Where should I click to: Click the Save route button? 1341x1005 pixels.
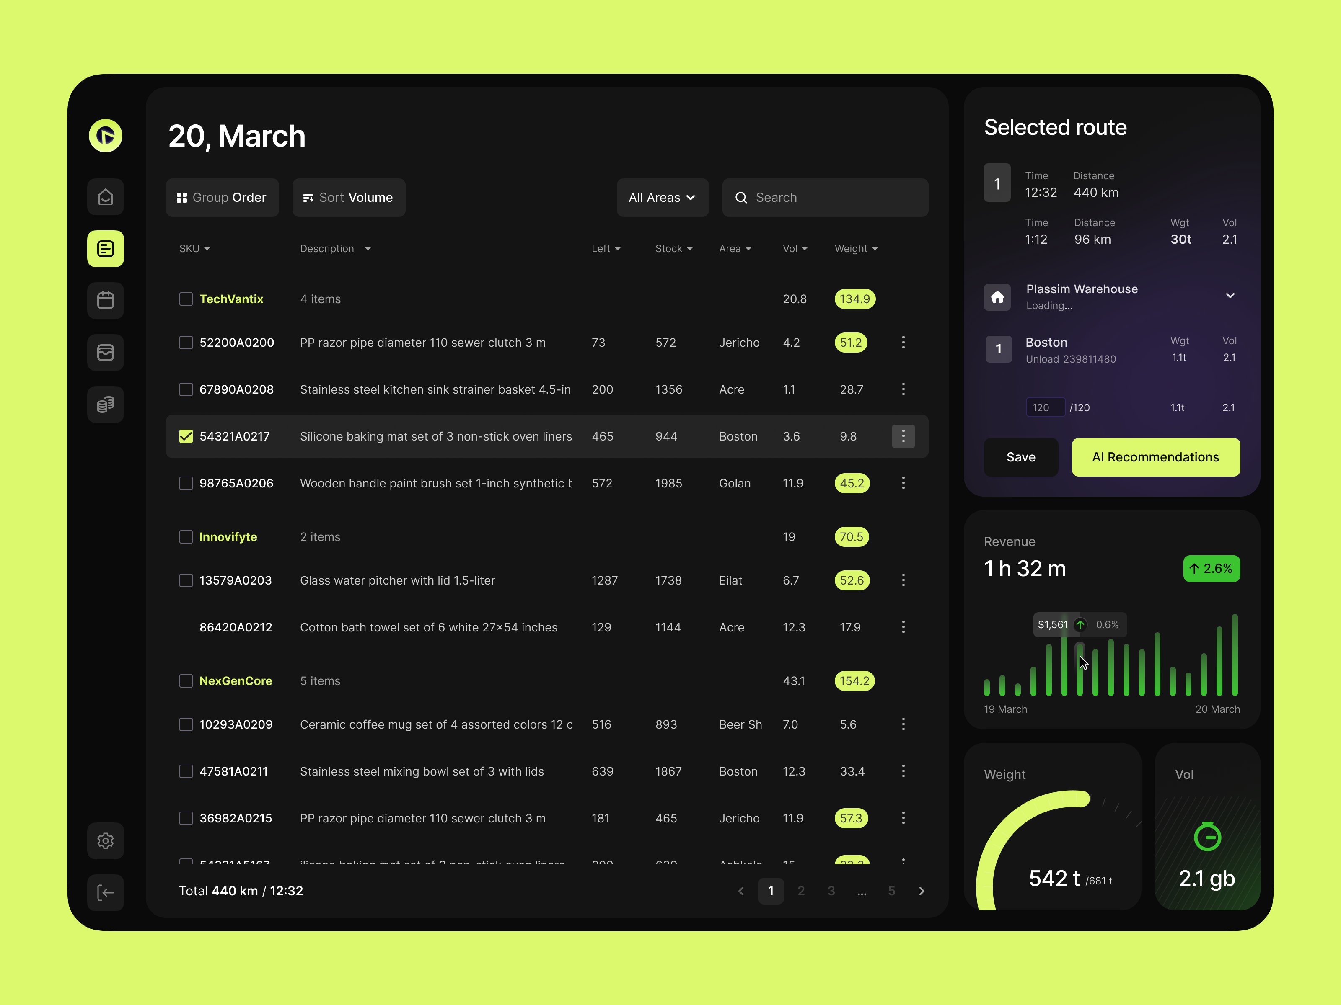1020,457
